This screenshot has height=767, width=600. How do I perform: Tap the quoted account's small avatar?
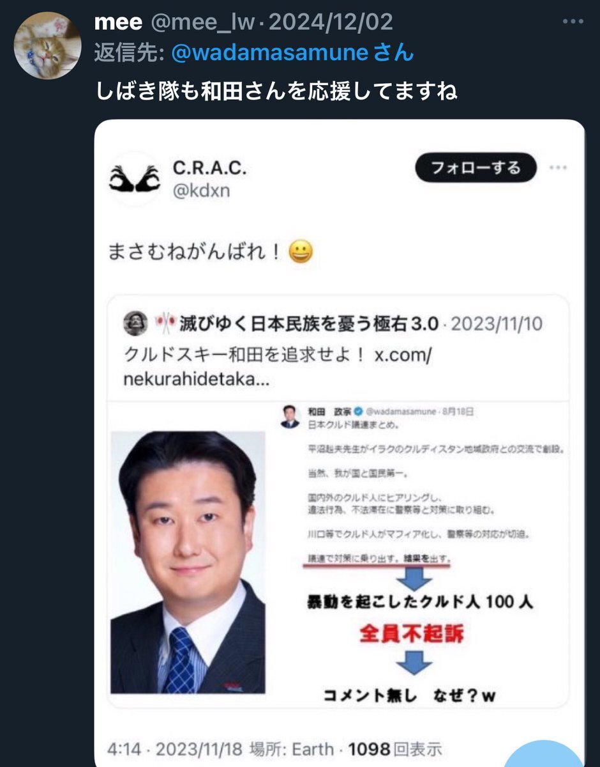(x=135, y=323)
